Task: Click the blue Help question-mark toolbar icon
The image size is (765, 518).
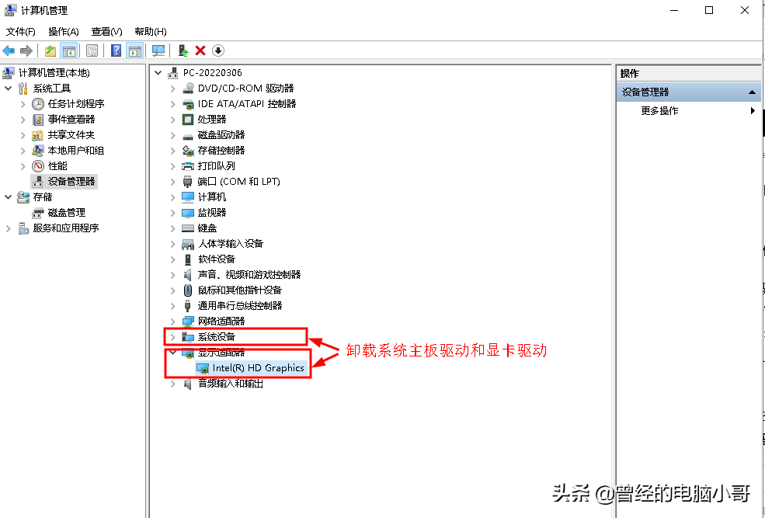Action: coord(116,50)
